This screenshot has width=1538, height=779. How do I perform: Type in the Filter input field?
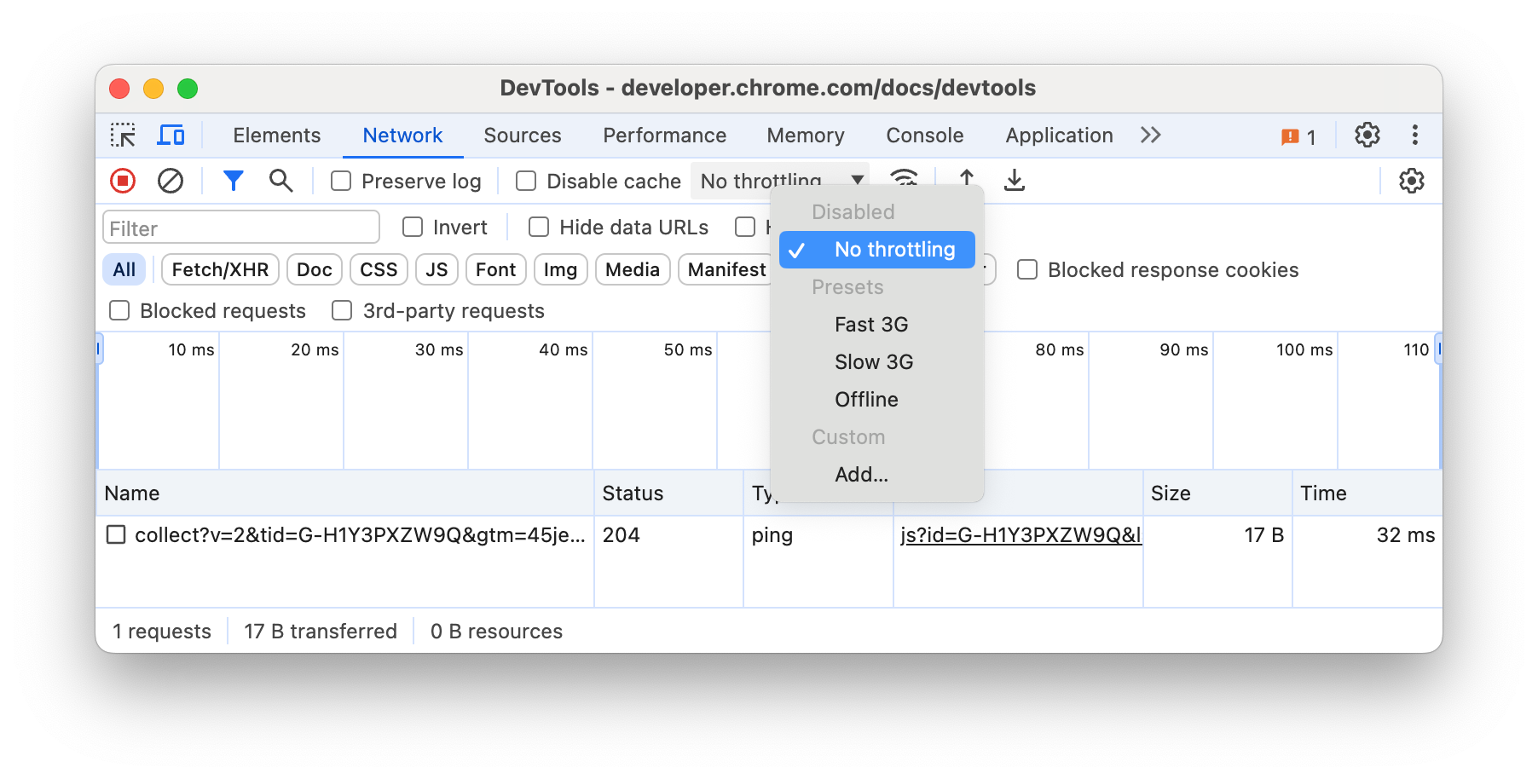click(240, 227)
